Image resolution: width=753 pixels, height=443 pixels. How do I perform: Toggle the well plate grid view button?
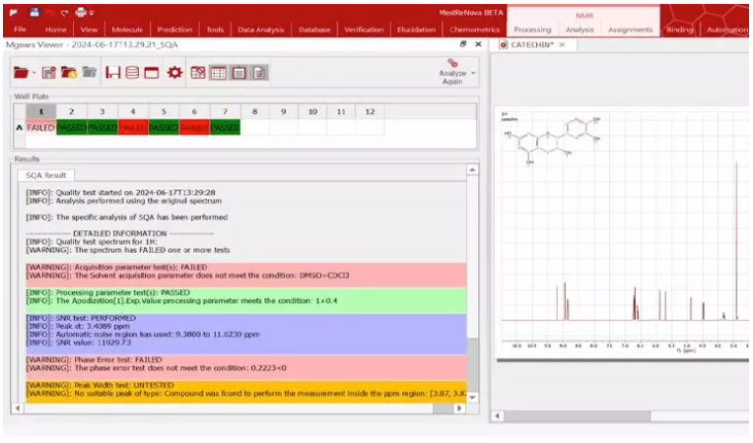point(219,73)
